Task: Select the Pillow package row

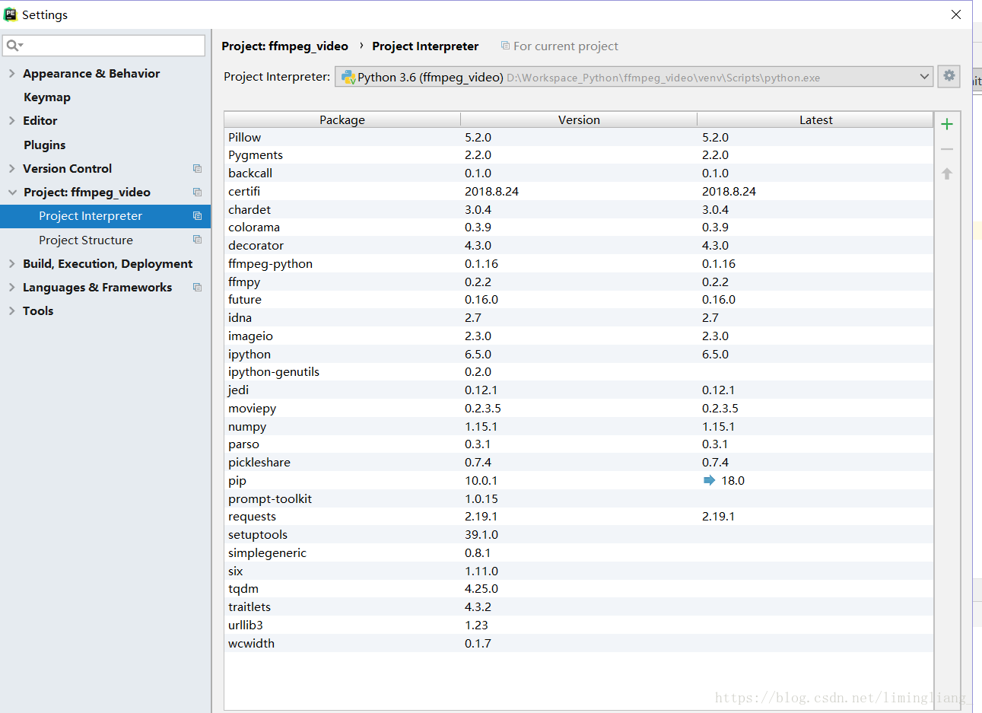Action: pos(579,137)
